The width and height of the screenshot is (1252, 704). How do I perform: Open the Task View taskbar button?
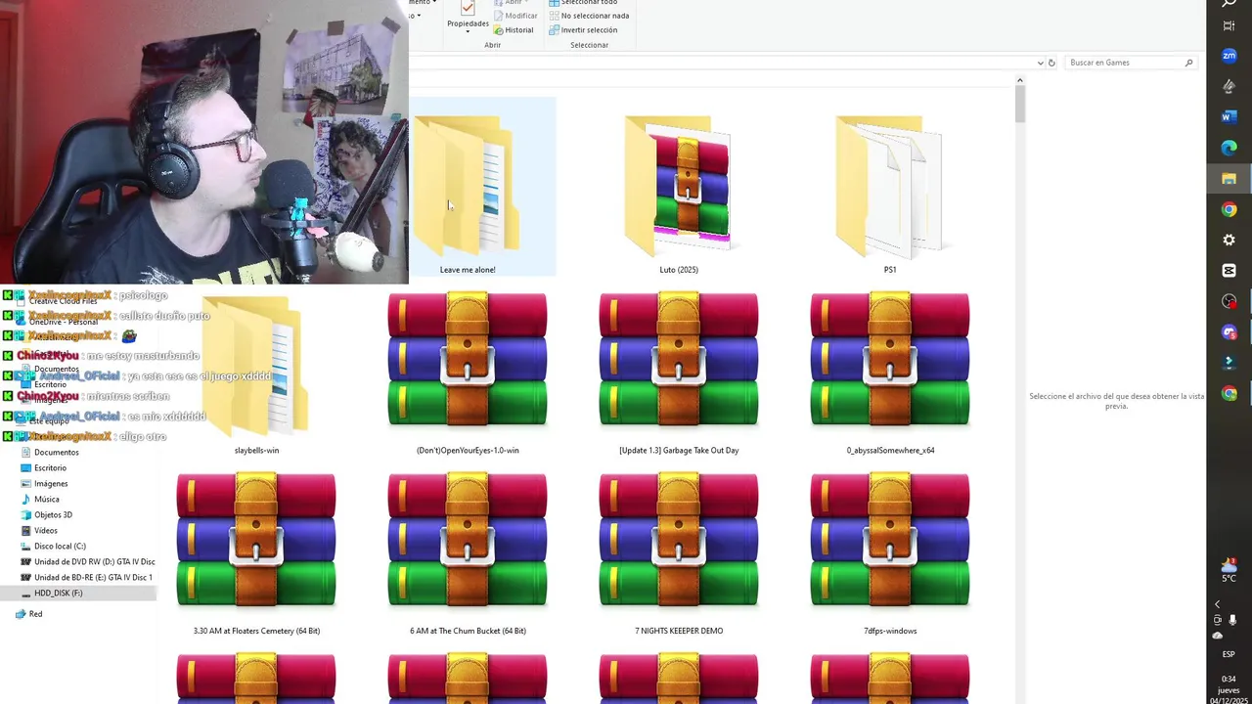(x=1230, y=25)
